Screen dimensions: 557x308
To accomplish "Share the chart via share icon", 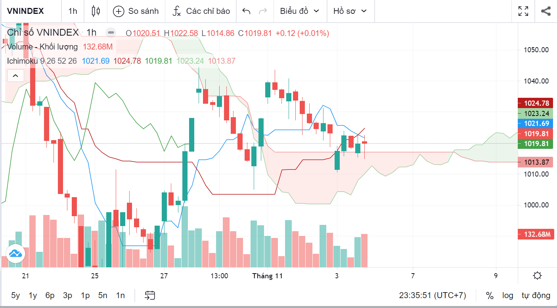I will (x=546, y=11).
